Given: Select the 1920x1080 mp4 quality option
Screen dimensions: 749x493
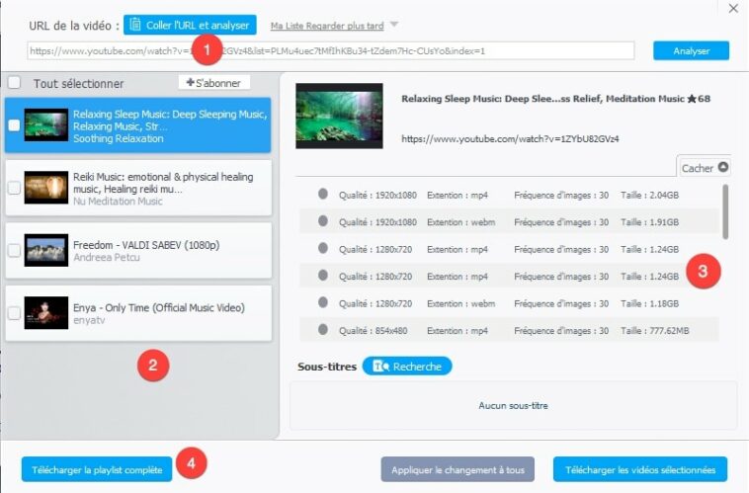Looking at the screenshot, I should point(323,195).
